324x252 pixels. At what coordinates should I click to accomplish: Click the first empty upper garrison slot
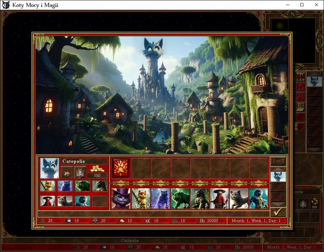point(141,168)
